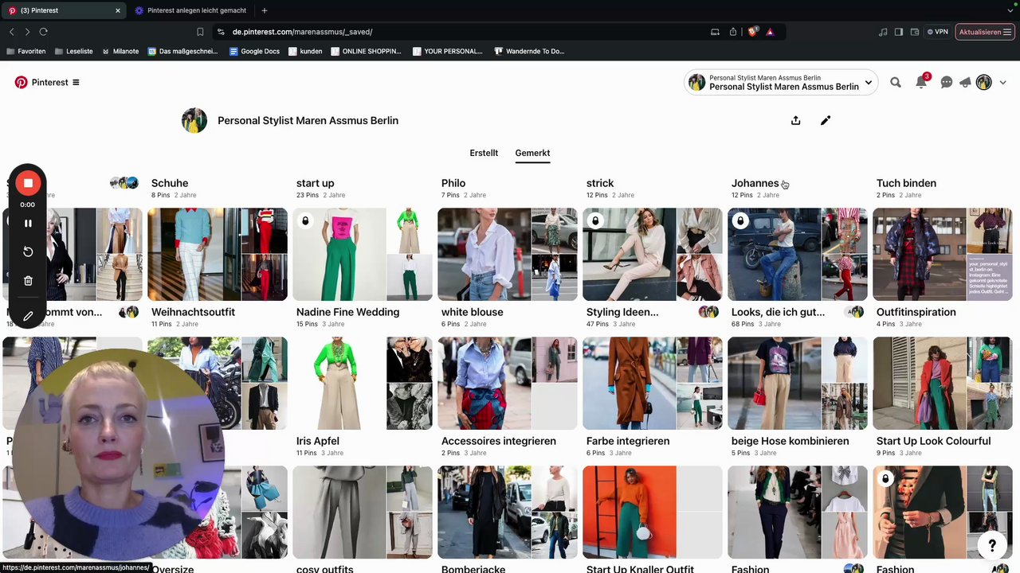Open the Johannes board title
This screenshot has width=1020, height=573.
click(755, 183)
